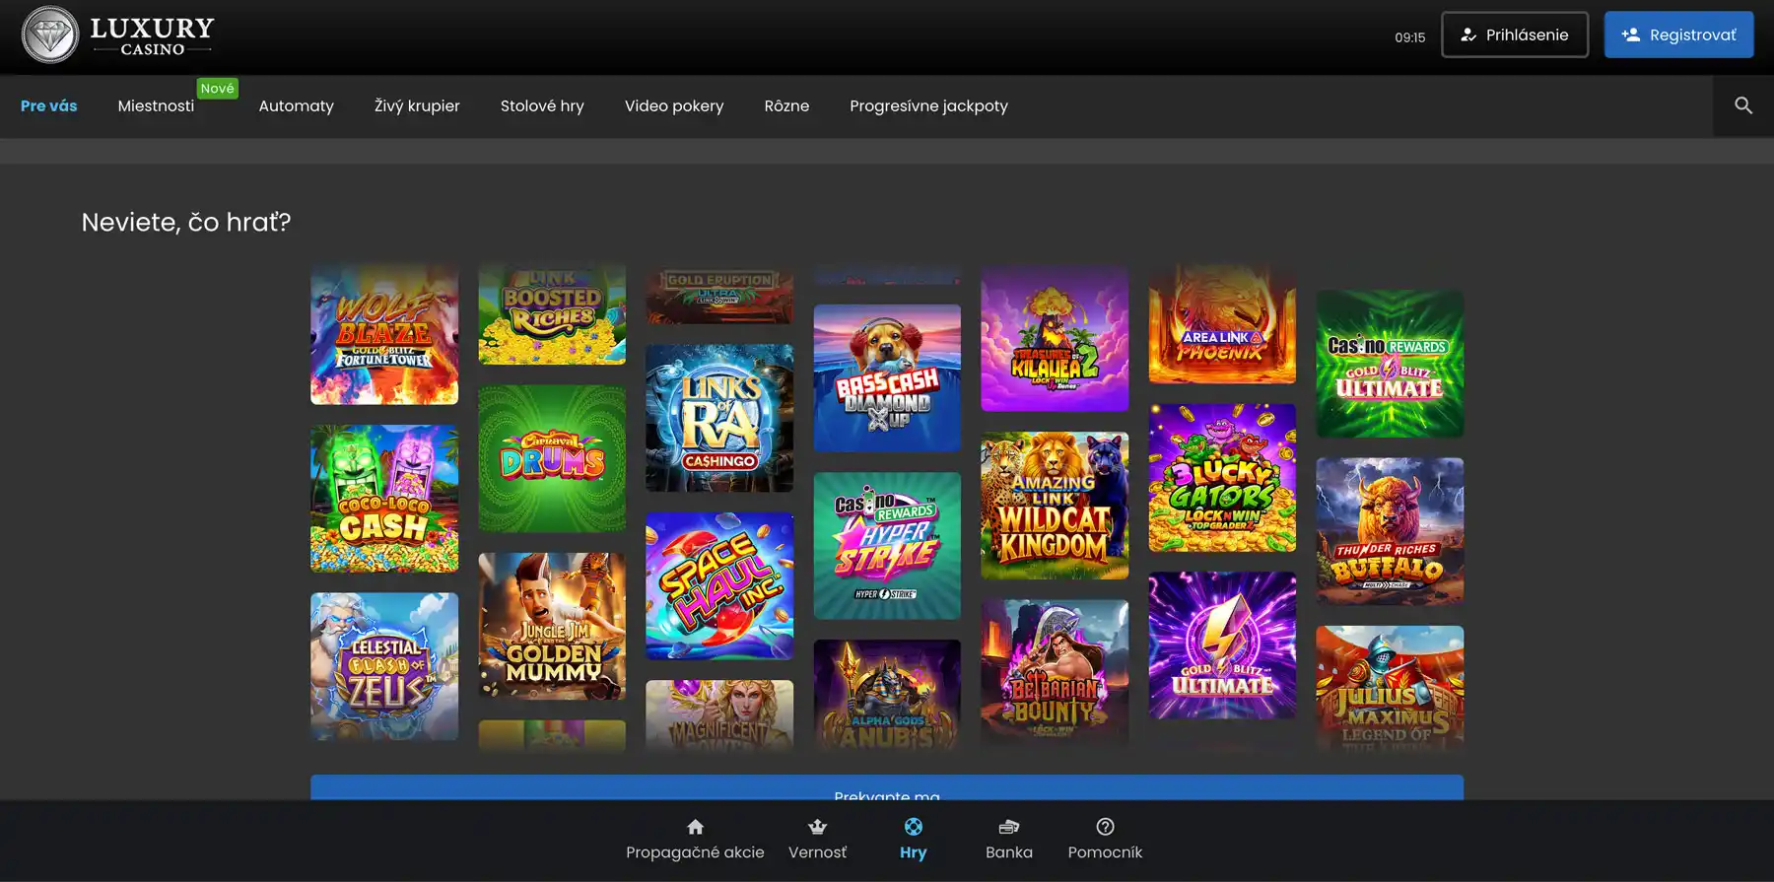Screen dimensions: 1774x882
Task: Launch Area Link Phoenix game
Action: tap(1222, 324)
